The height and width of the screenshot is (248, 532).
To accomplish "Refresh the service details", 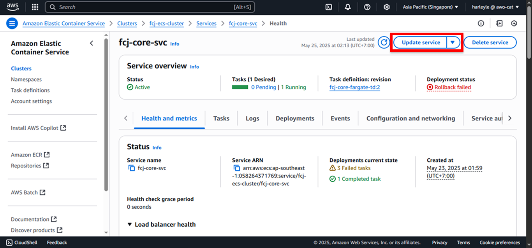I will (384, 42).
